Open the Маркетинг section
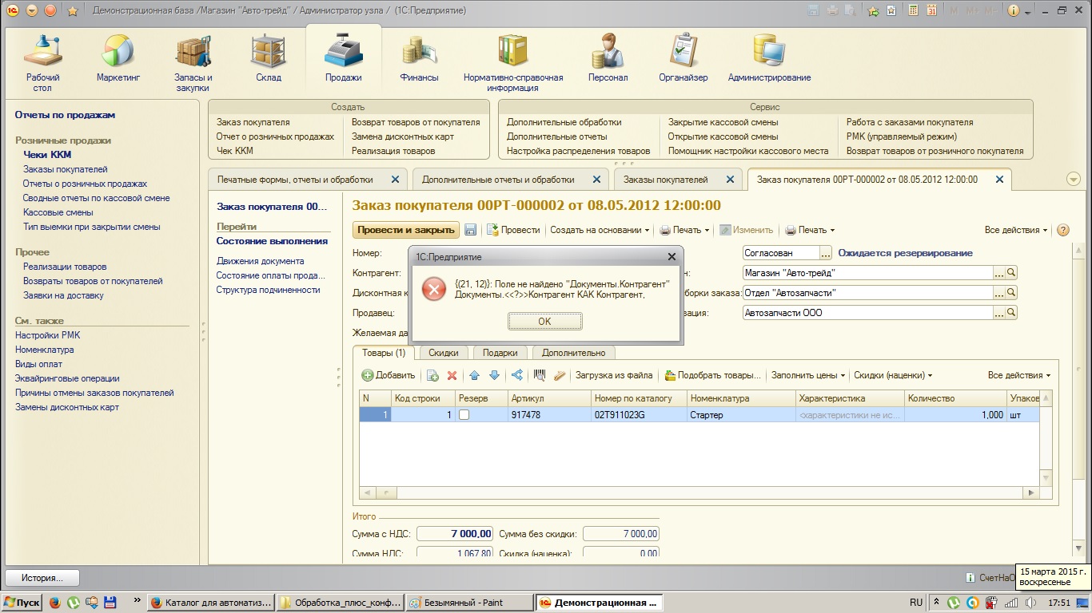 118,59
